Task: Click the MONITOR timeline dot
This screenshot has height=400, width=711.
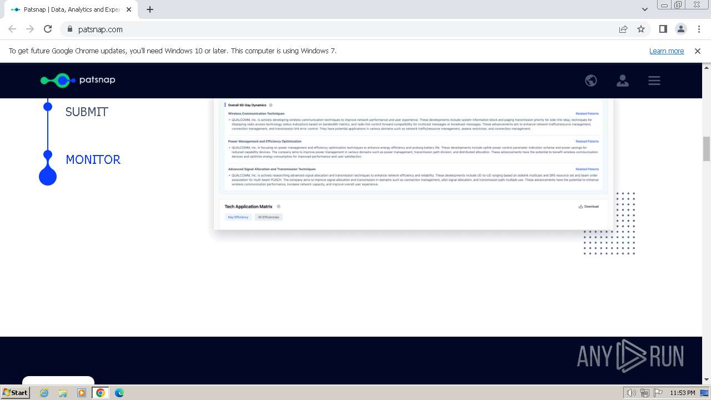Action: point(48,176)
